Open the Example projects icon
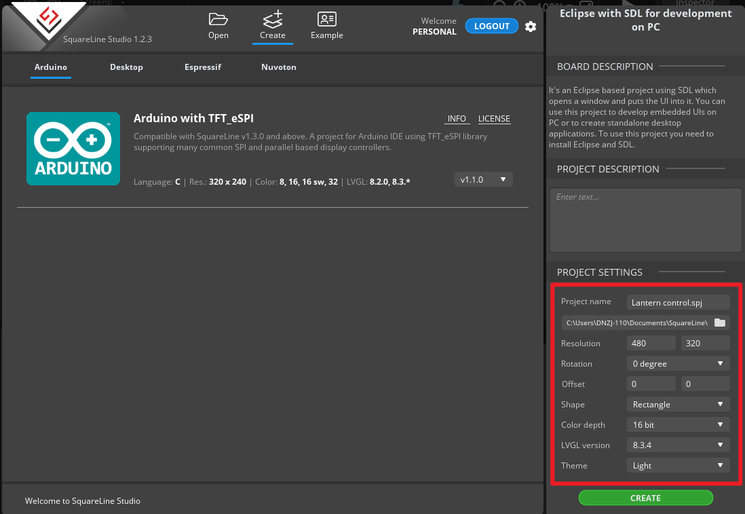The image size is (745, 514). (327, 20)
